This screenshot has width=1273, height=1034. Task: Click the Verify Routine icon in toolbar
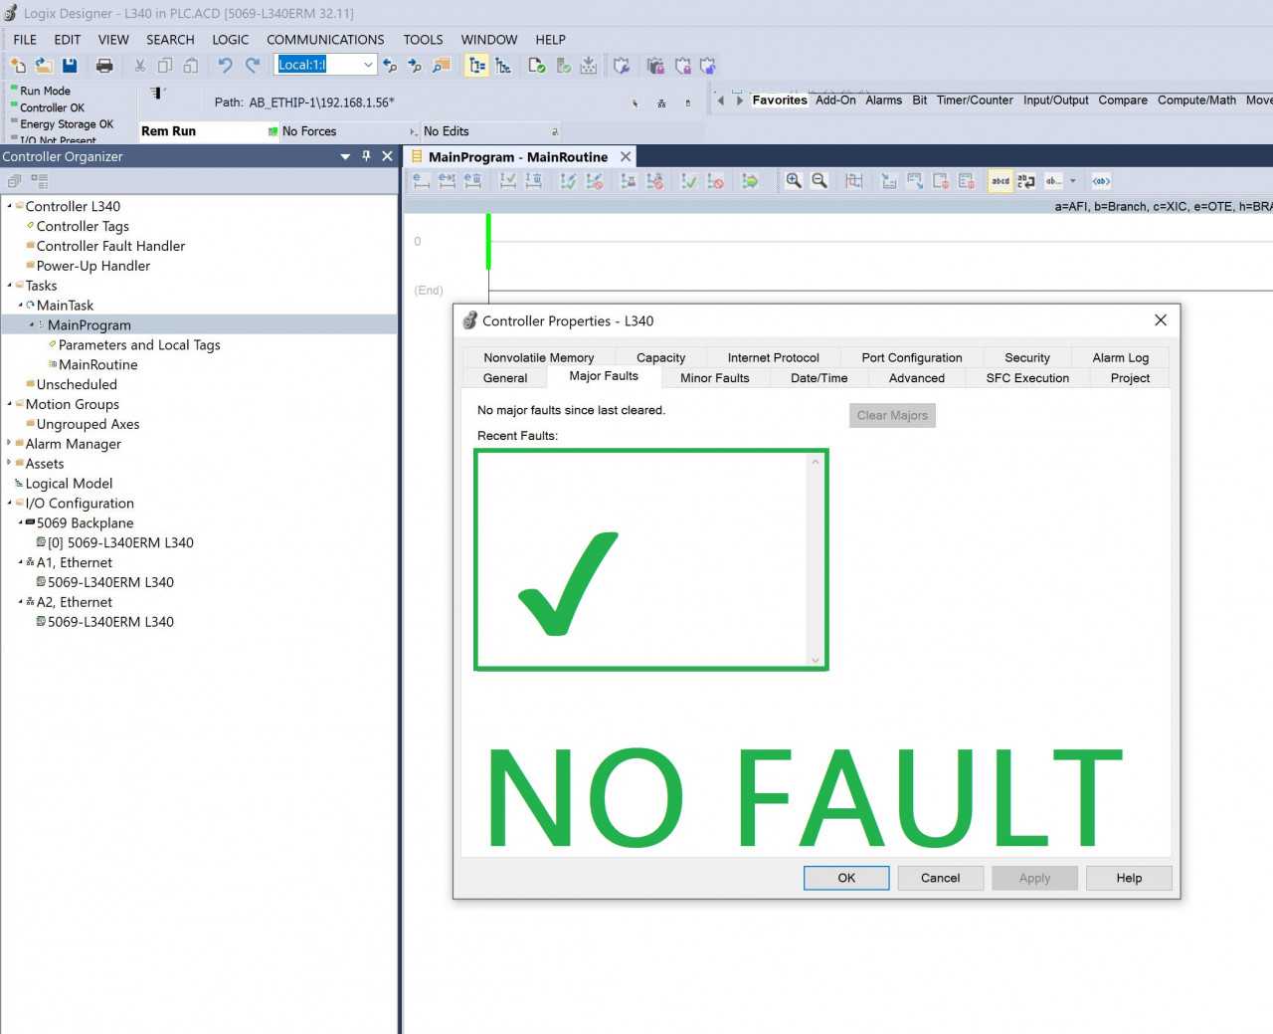537,66
